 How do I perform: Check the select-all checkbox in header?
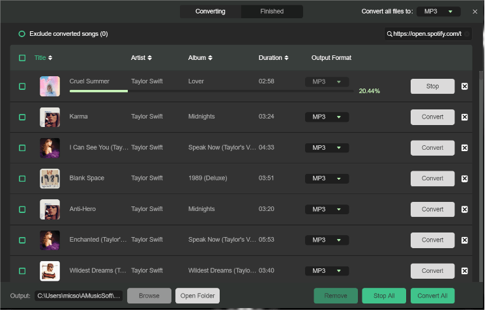(x=22, y=58)
